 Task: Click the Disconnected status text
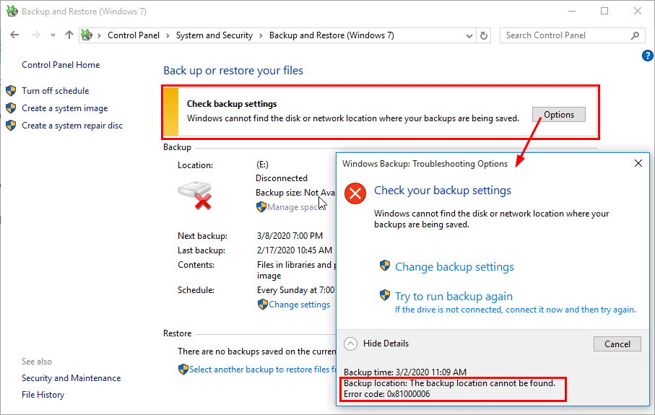coord(282,178)
